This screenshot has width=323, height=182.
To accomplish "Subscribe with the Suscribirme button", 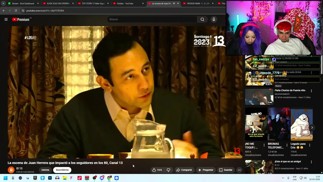I will pos(62,170).
